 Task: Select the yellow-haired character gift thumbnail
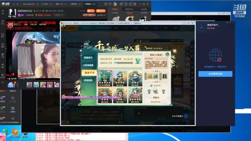tap(43, 85)
